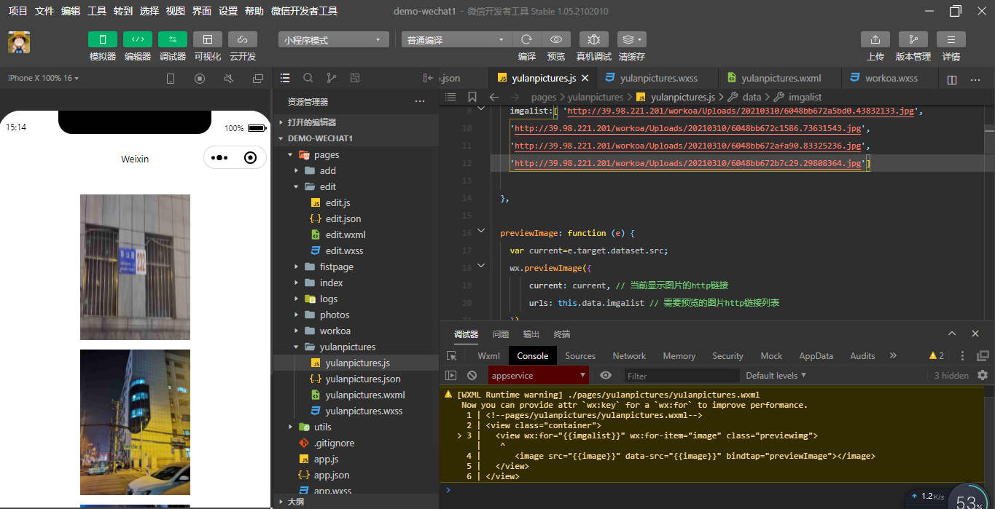Open the yulanpictures.wxml editor tab

coord(780,78)
